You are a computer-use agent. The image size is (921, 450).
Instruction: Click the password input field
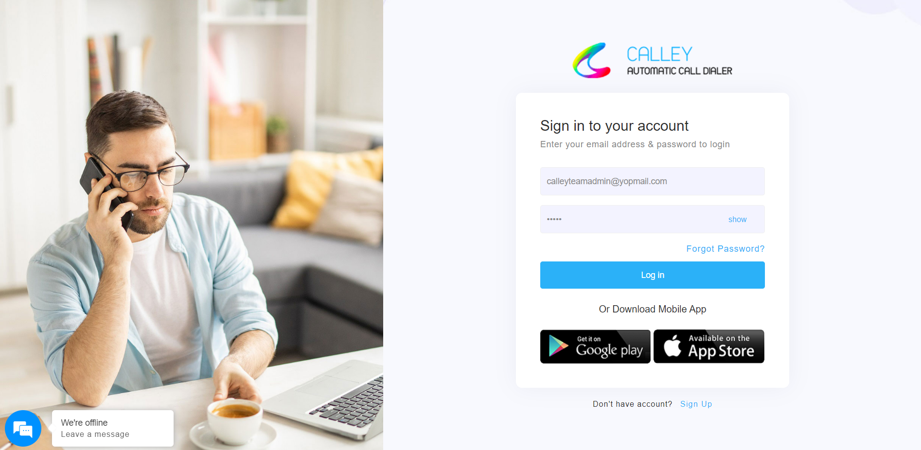pos(652,219)
